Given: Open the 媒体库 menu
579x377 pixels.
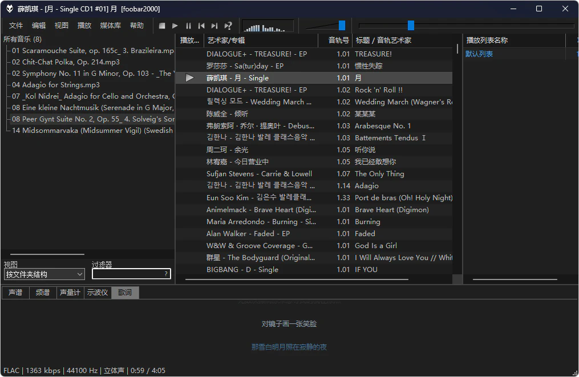Looking at the screenshot, I should pos(111,26).
